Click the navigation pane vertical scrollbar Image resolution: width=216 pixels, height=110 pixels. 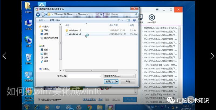[x=60, y=43]
